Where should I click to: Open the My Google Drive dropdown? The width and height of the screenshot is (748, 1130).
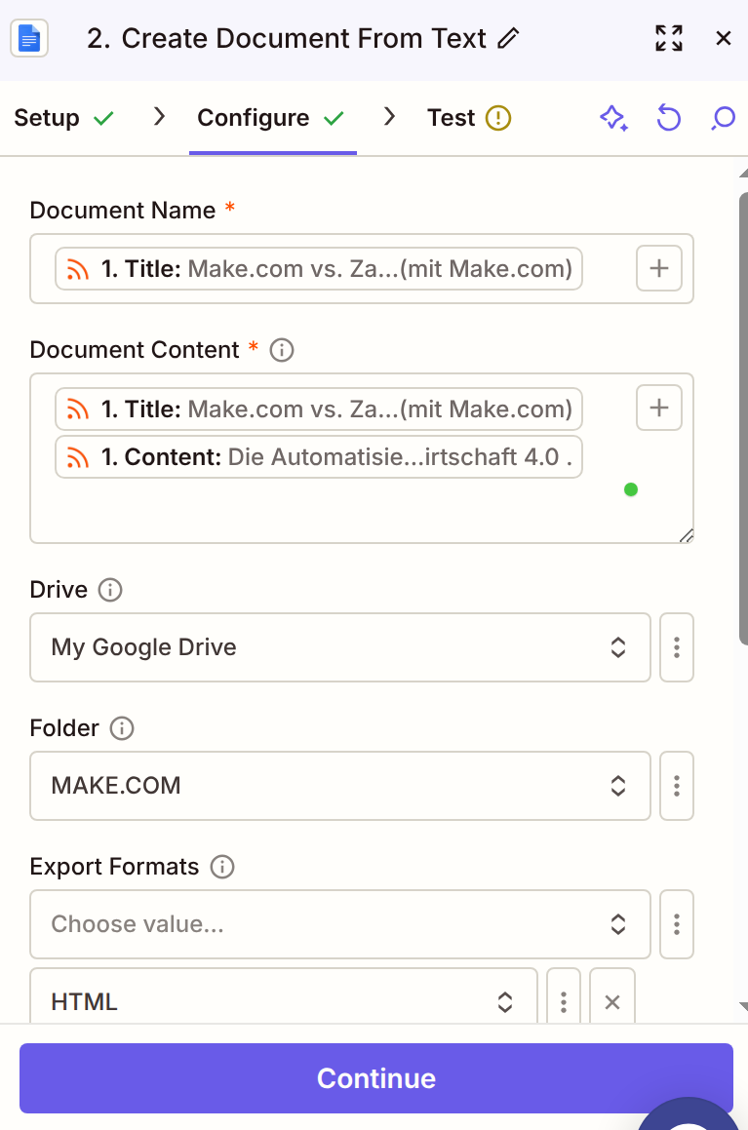340,647
